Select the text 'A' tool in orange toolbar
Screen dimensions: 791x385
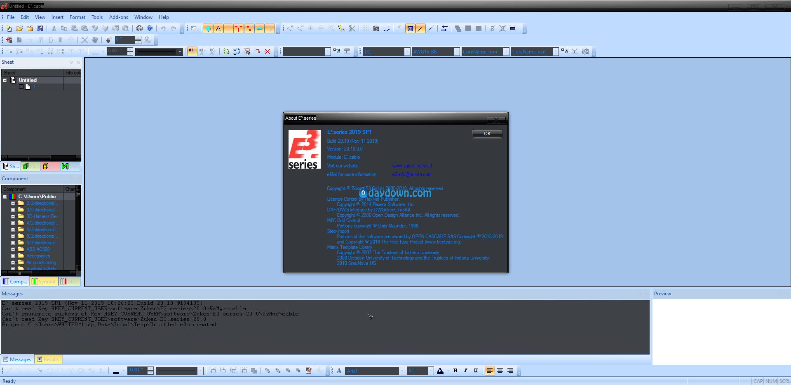(x=218, y=28)
